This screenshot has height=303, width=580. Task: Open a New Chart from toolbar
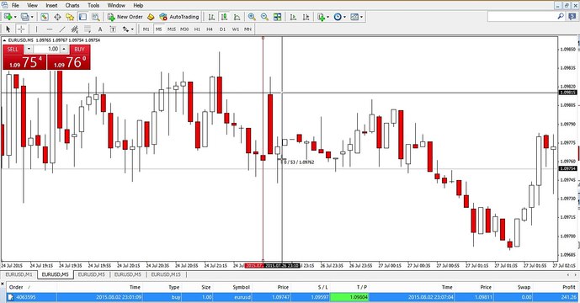click(x=8, y=17)
